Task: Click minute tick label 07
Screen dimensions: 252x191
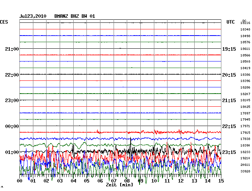Action: coord(114,181)
